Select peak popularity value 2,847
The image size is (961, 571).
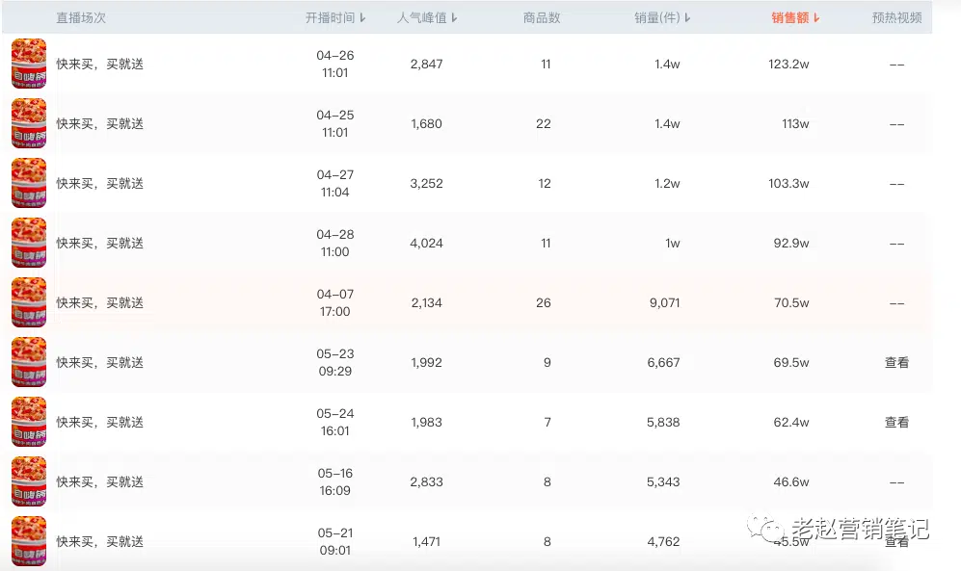[x=427, y=65]
